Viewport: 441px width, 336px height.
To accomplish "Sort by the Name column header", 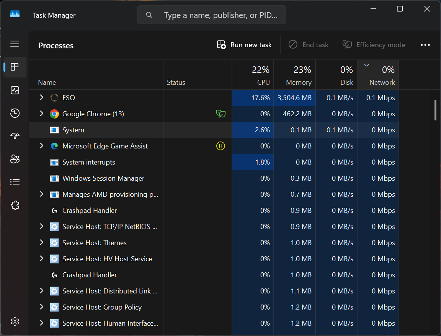I will pyautogui.click(x=96, y=75).
